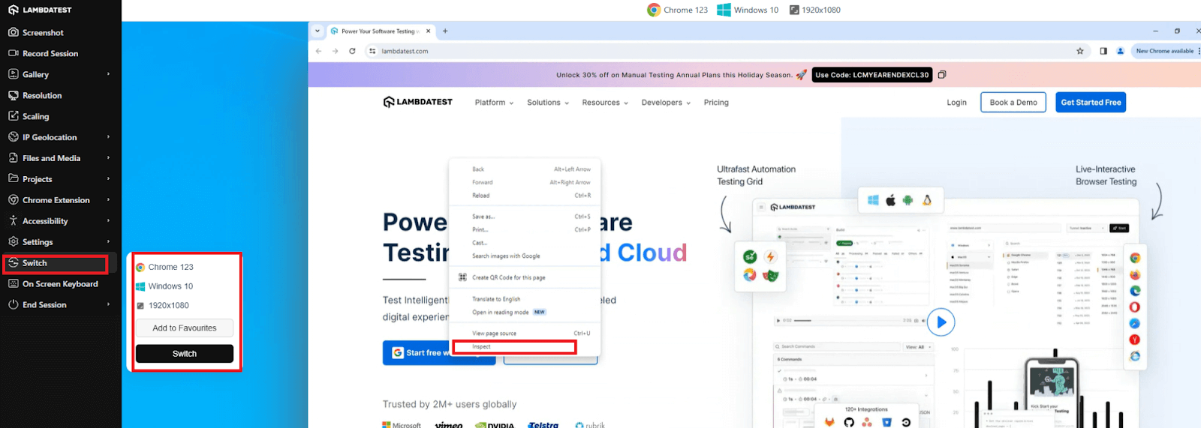1201x428 pixels.
Task: Open the Screenshot tool in sidebar
Action: 36,33
